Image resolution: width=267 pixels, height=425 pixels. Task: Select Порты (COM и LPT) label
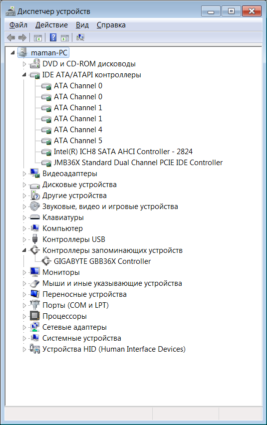pyautogui.click(x=76, y=305)
